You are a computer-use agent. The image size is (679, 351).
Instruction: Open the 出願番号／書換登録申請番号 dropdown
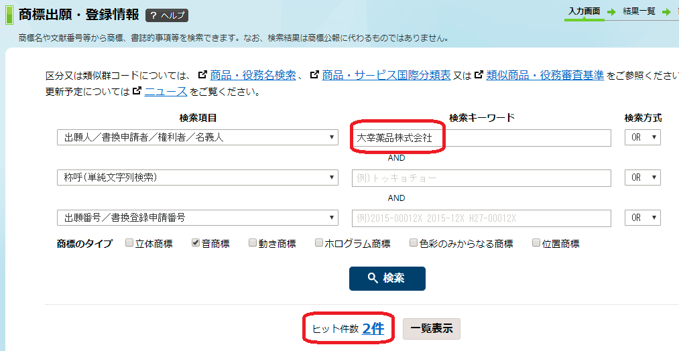[198, 218]
